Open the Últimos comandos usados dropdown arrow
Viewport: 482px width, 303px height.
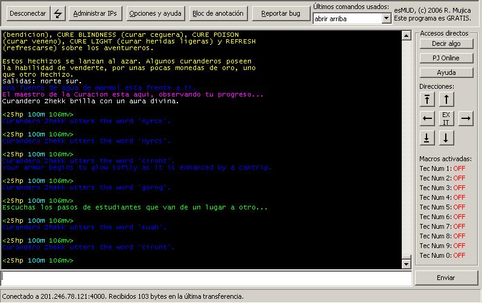pos(387,19)
